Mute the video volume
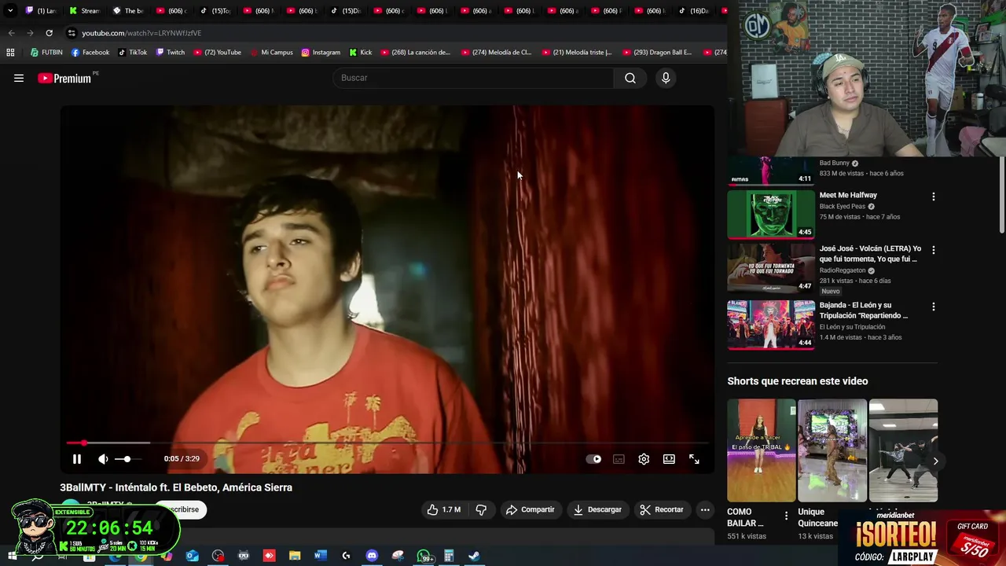This screenshot has height=566, width=1006. click(x=103, y=459)
